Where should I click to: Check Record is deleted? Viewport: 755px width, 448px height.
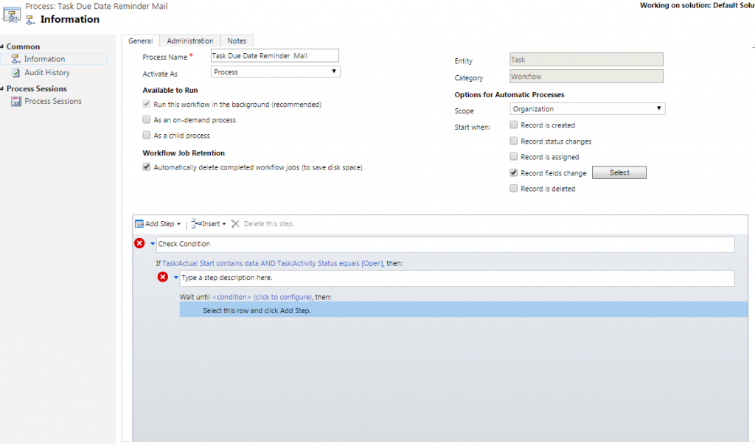coord(514,188)
